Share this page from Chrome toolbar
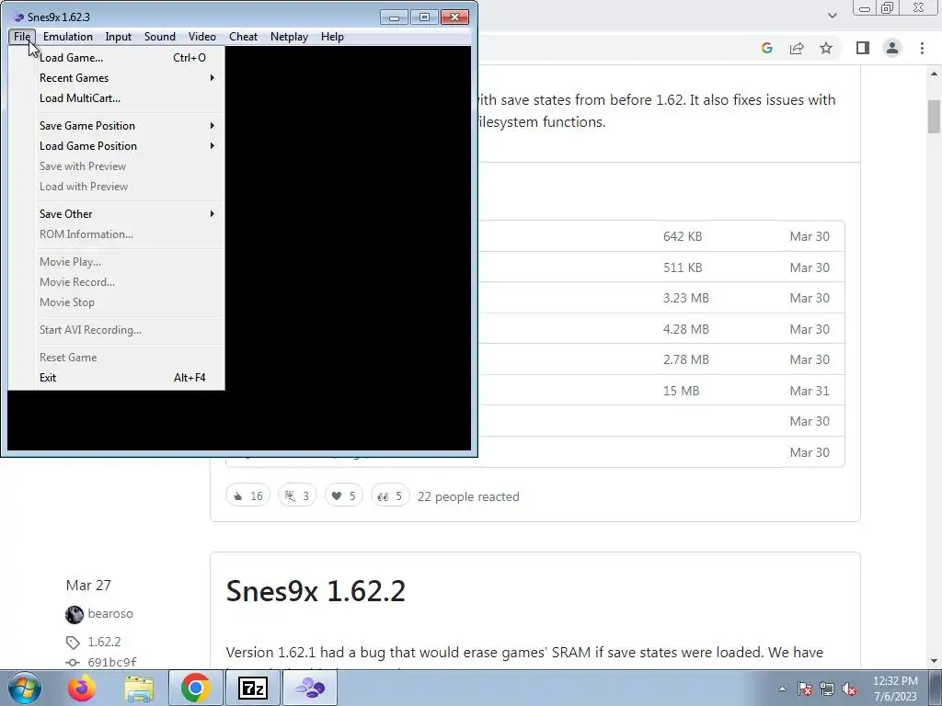 pos(797,48)
